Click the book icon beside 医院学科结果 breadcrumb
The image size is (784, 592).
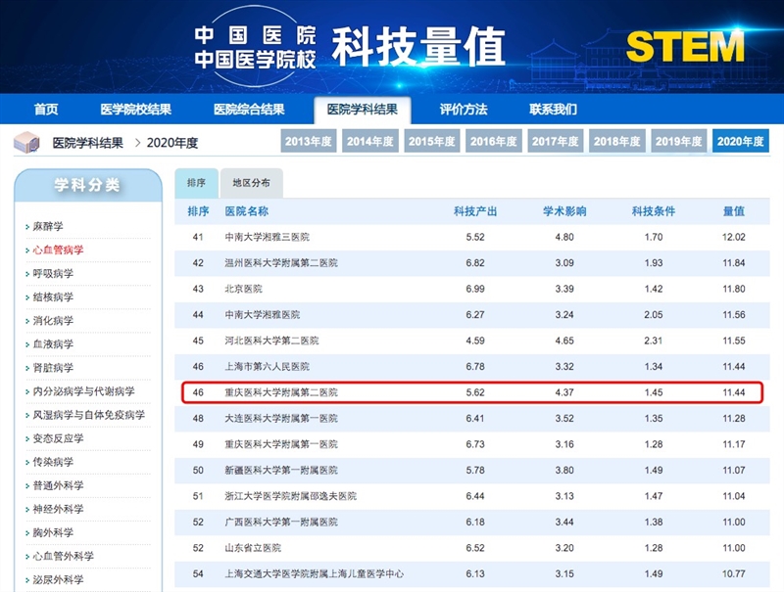tap(25, 143)
